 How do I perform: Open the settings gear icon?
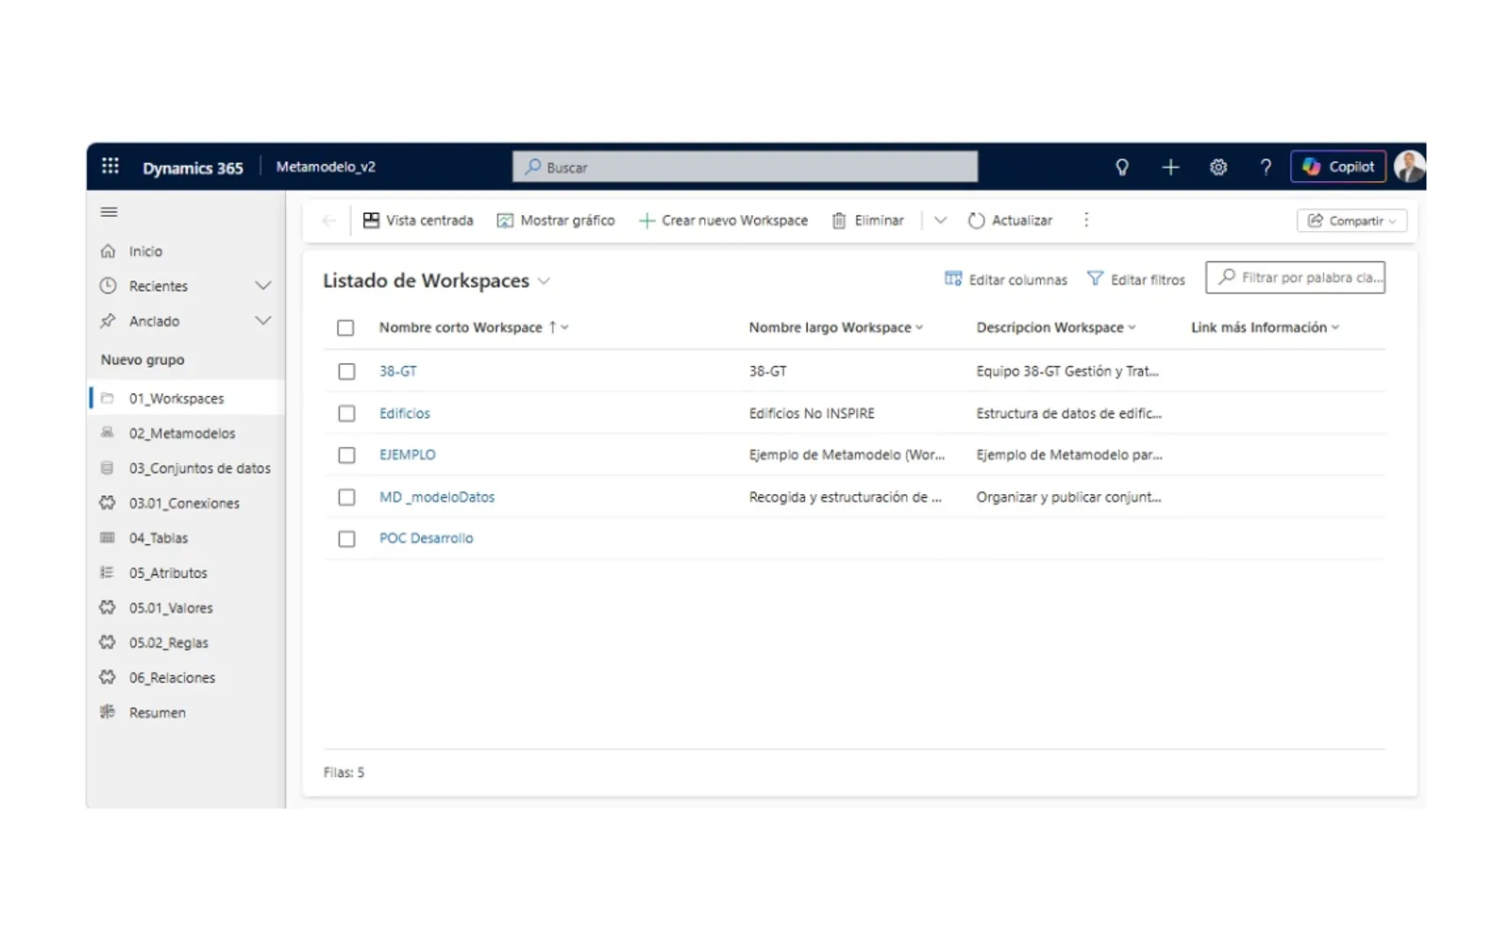[x=1218, y=167]
